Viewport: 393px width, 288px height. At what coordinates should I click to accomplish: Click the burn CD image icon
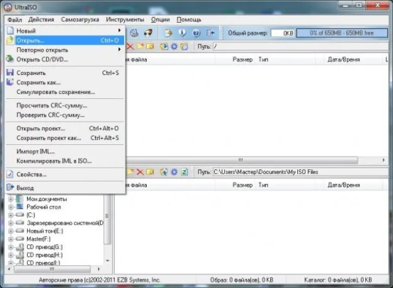(x=149, y=33)
